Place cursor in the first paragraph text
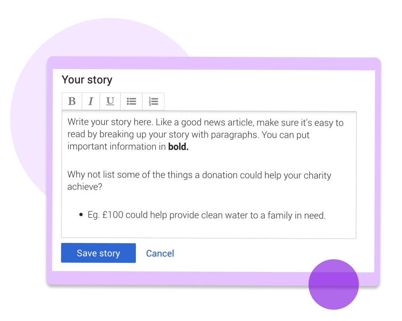This screenshot has height=321, width=402. click(x=205, y=134)
